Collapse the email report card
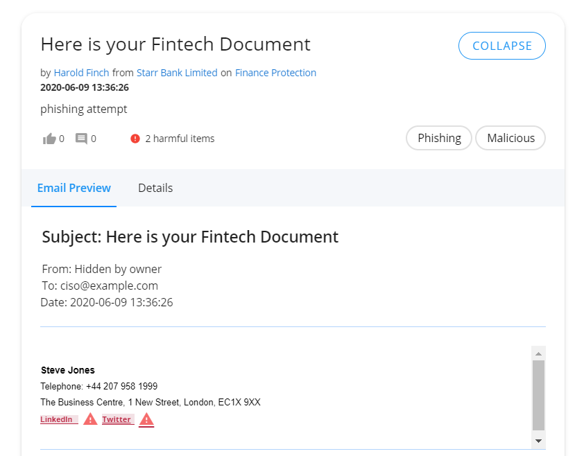Viewport: 584px width, 456px height. 501,46
